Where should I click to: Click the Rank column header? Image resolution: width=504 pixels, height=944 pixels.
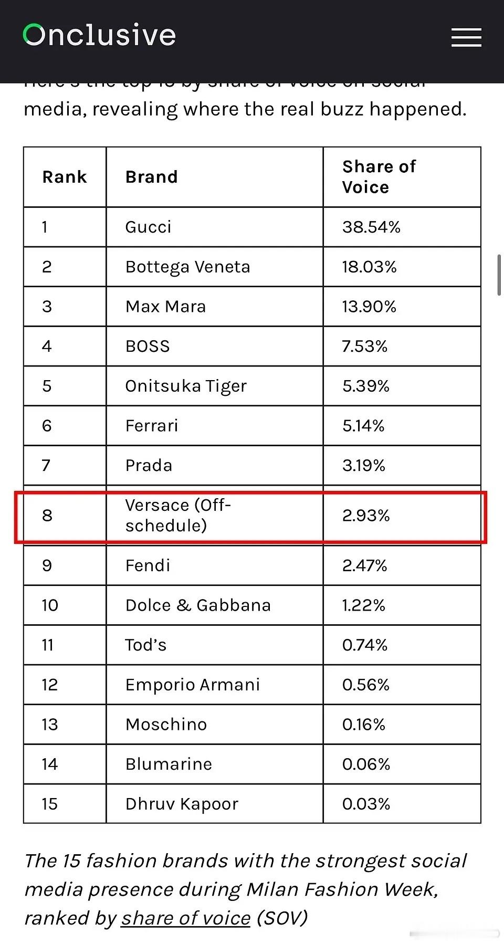(65, 177)
